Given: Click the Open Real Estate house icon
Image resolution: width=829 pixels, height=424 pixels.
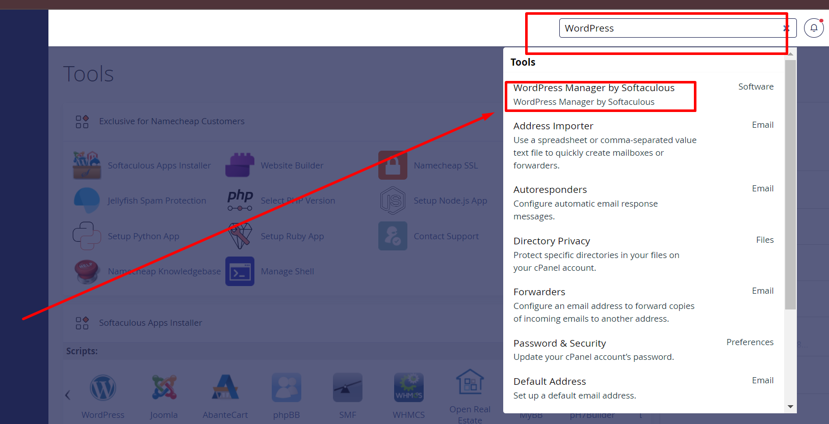Looking at the screenshot, I should (x=470, y=383).
